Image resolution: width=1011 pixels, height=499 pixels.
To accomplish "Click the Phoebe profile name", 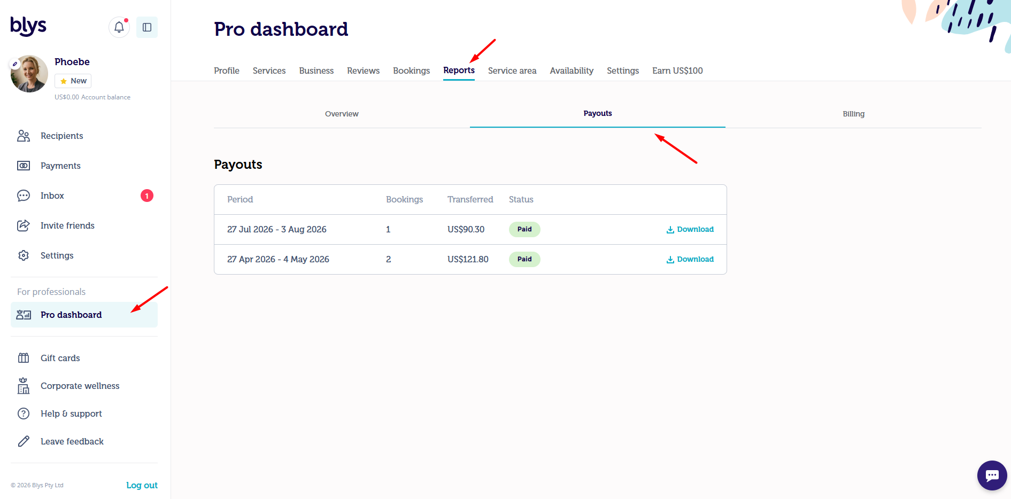I will tap(72, 62).
